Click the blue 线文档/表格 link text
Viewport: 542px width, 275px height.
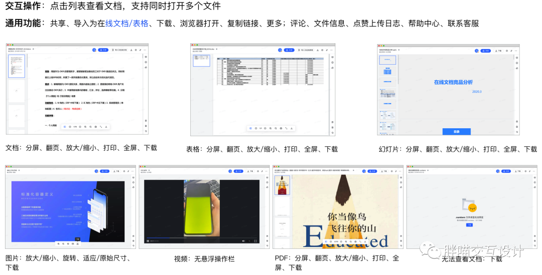pyautogui.click(x=127, y=23)
